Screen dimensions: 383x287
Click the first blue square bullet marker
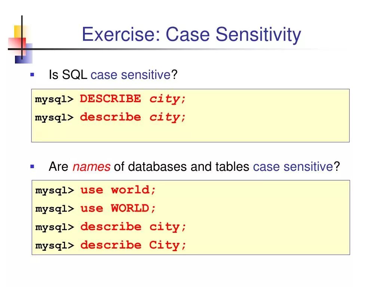[32, 75]
